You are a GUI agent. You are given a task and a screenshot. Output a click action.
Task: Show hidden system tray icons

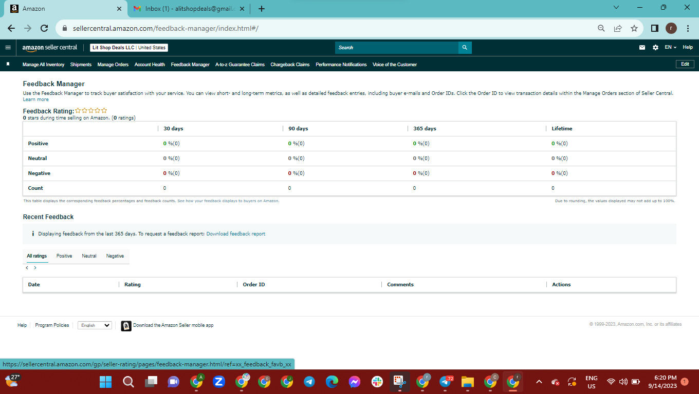pos(539,382)
